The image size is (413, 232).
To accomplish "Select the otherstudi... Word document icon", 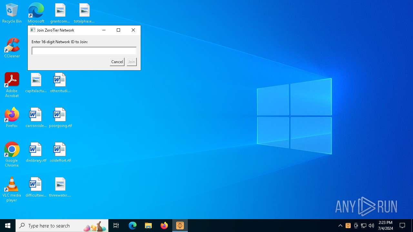I will (60, 83).
